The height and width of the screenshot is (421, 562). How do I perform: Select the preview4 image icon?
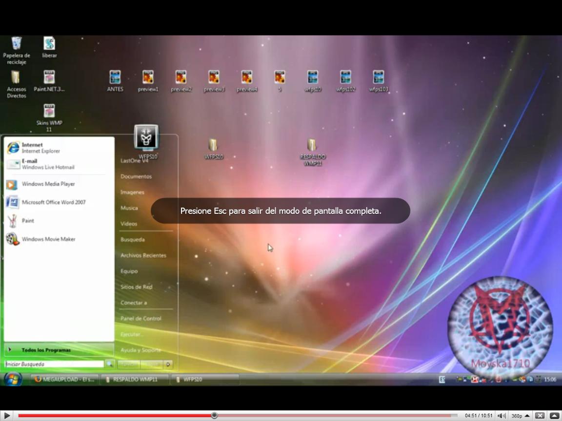(x=247, y=81)
